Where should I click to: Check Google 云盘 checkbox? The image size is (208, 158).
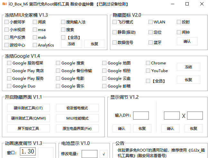coord(104,78)
